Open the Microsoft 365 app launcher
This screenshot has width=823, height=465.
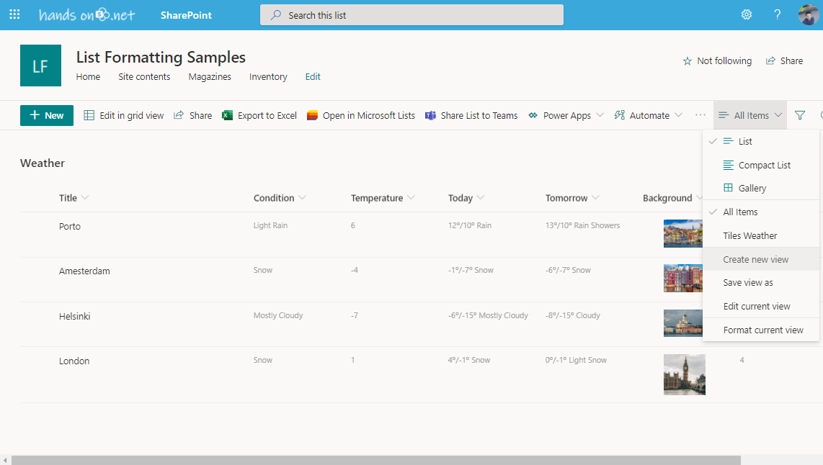click(x=14, y=14)
